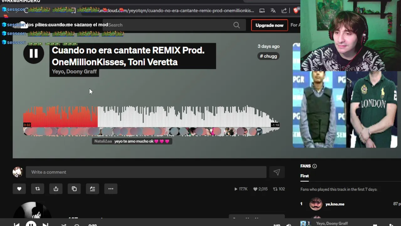Click the 3 days ago timestamp
401x226 pixels.
point(268,46)
